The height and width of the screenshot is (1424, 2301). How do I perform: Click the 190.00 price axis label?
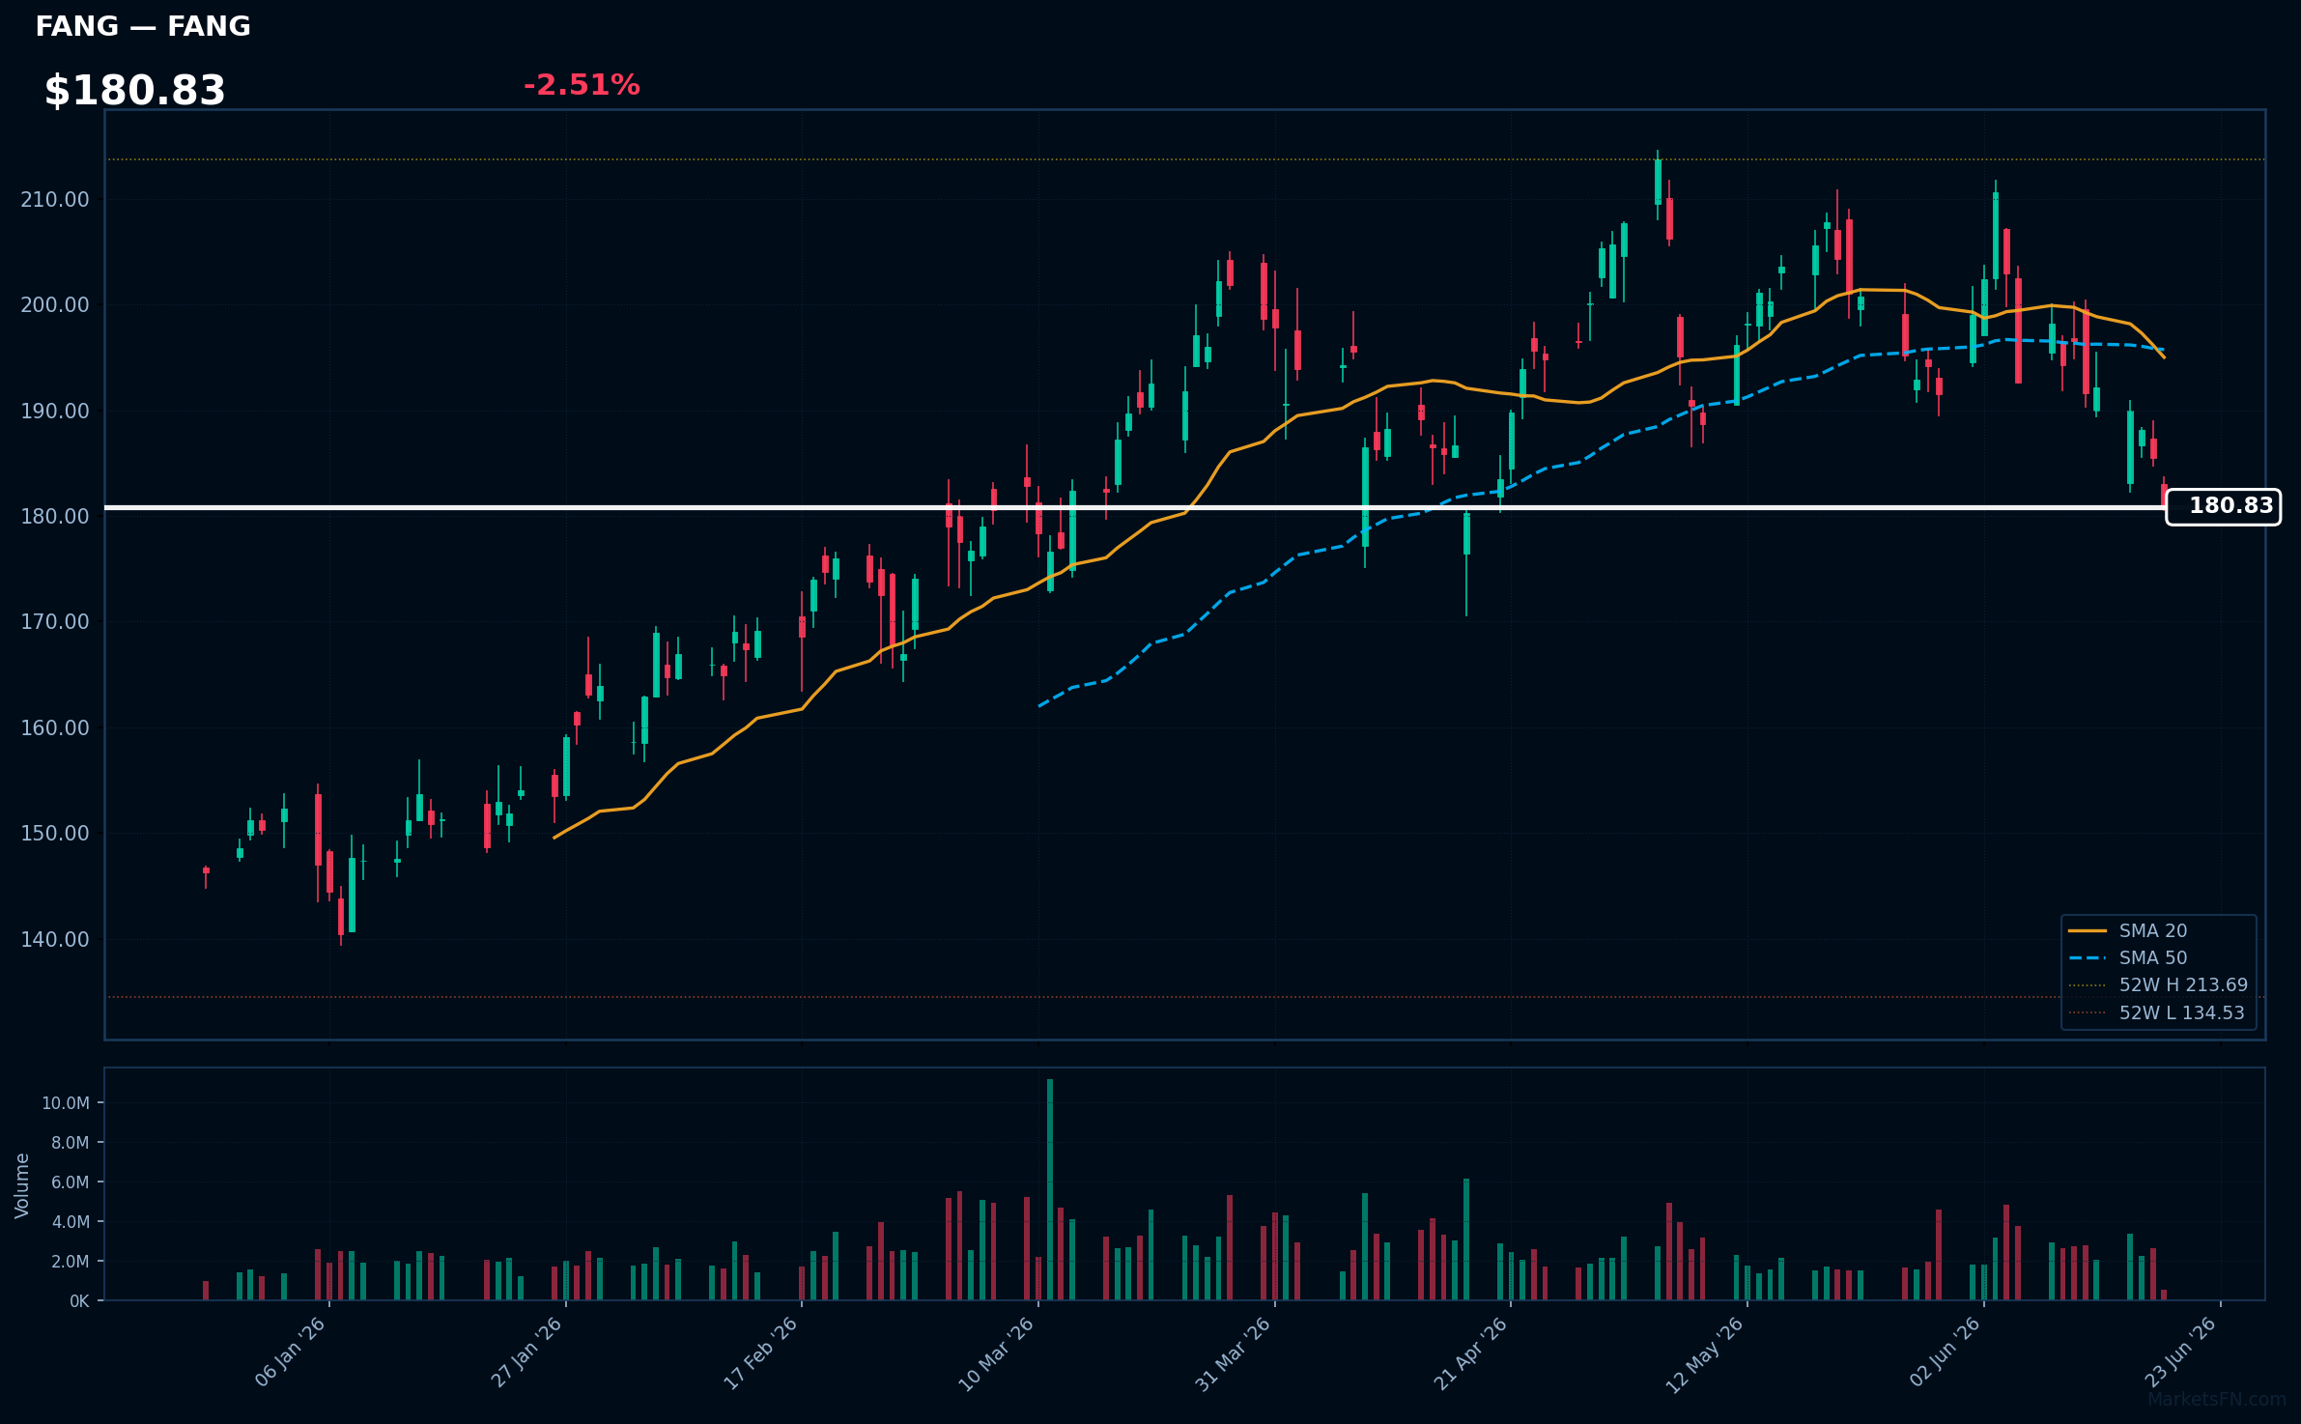55,411
